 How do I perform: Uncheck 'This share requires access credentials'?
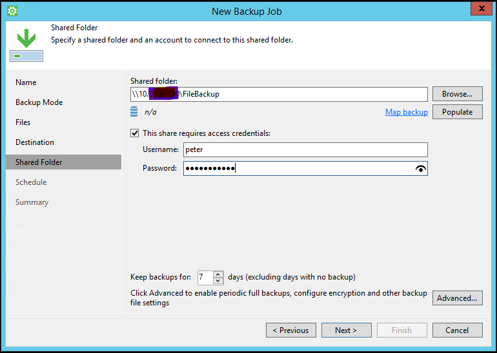[x=135, y=133]
